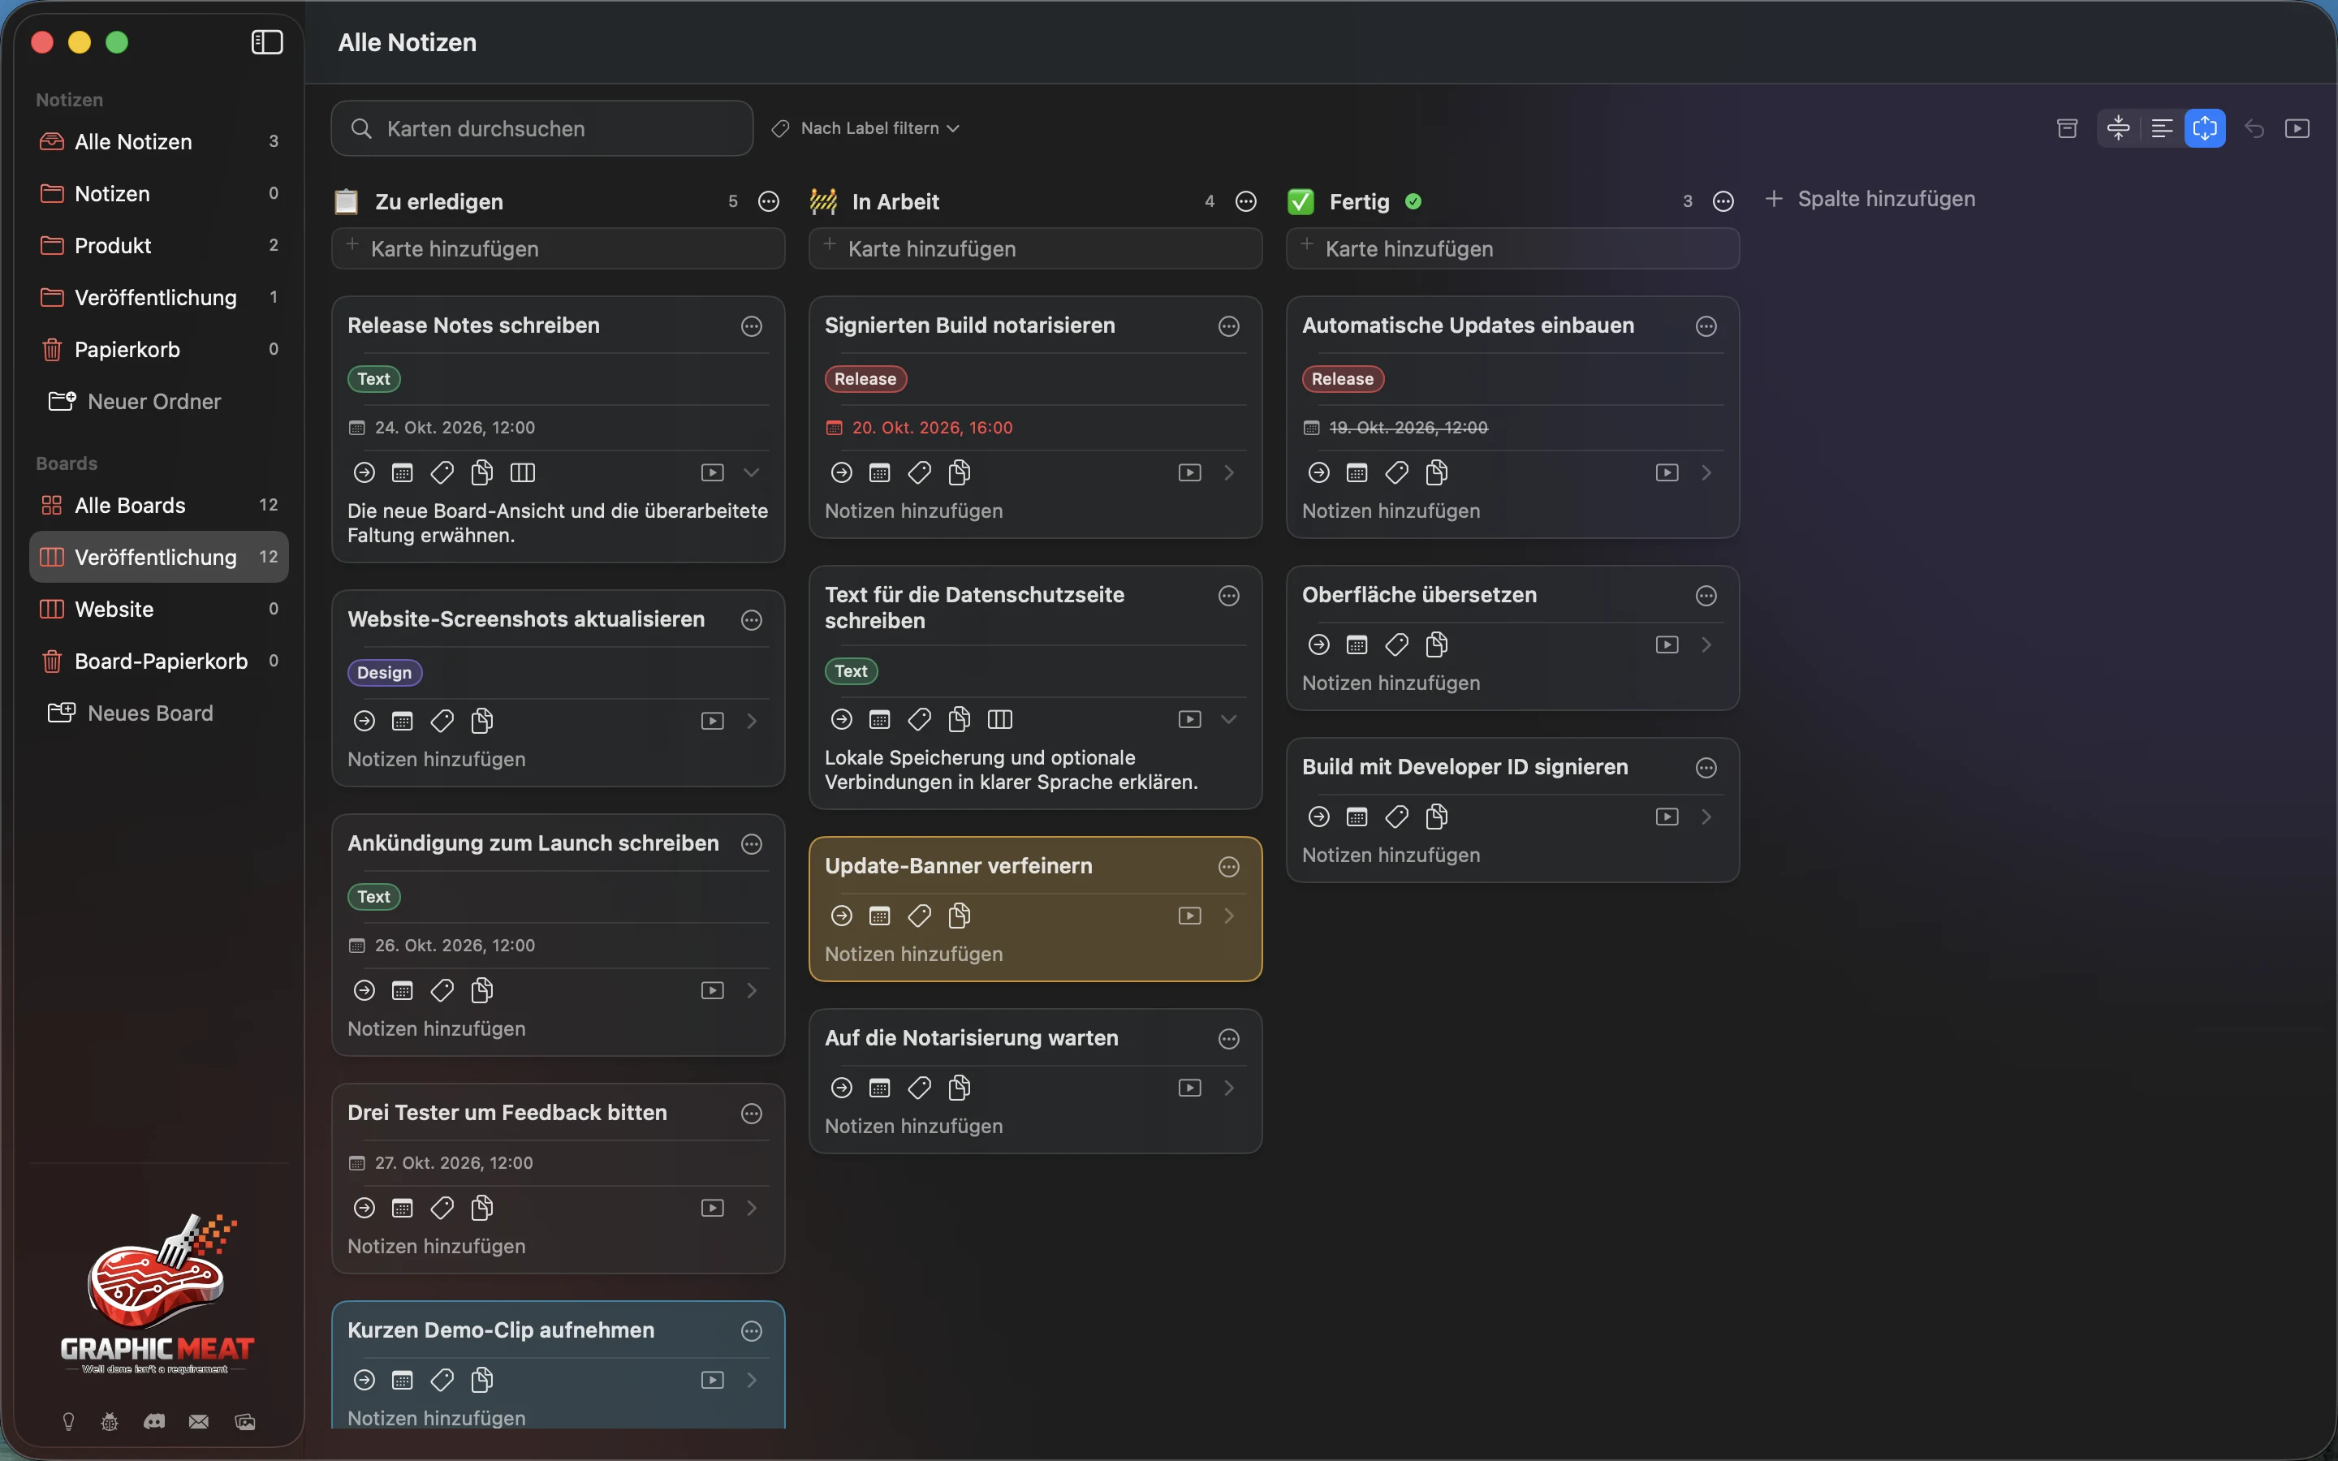Expand notes chevron on 'Website-Screenshots aktualisieren'
Screen dimensions: 2338x1461
click(x=751, y=721)
